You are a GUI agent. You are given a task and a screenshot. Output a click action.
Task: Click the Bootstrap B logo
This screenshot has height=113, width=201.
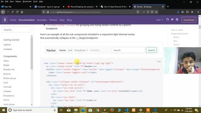click(5, 20)
